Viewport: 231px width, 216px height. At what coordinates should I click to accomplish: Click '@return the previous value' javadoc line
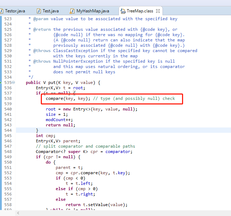point(105,29)
